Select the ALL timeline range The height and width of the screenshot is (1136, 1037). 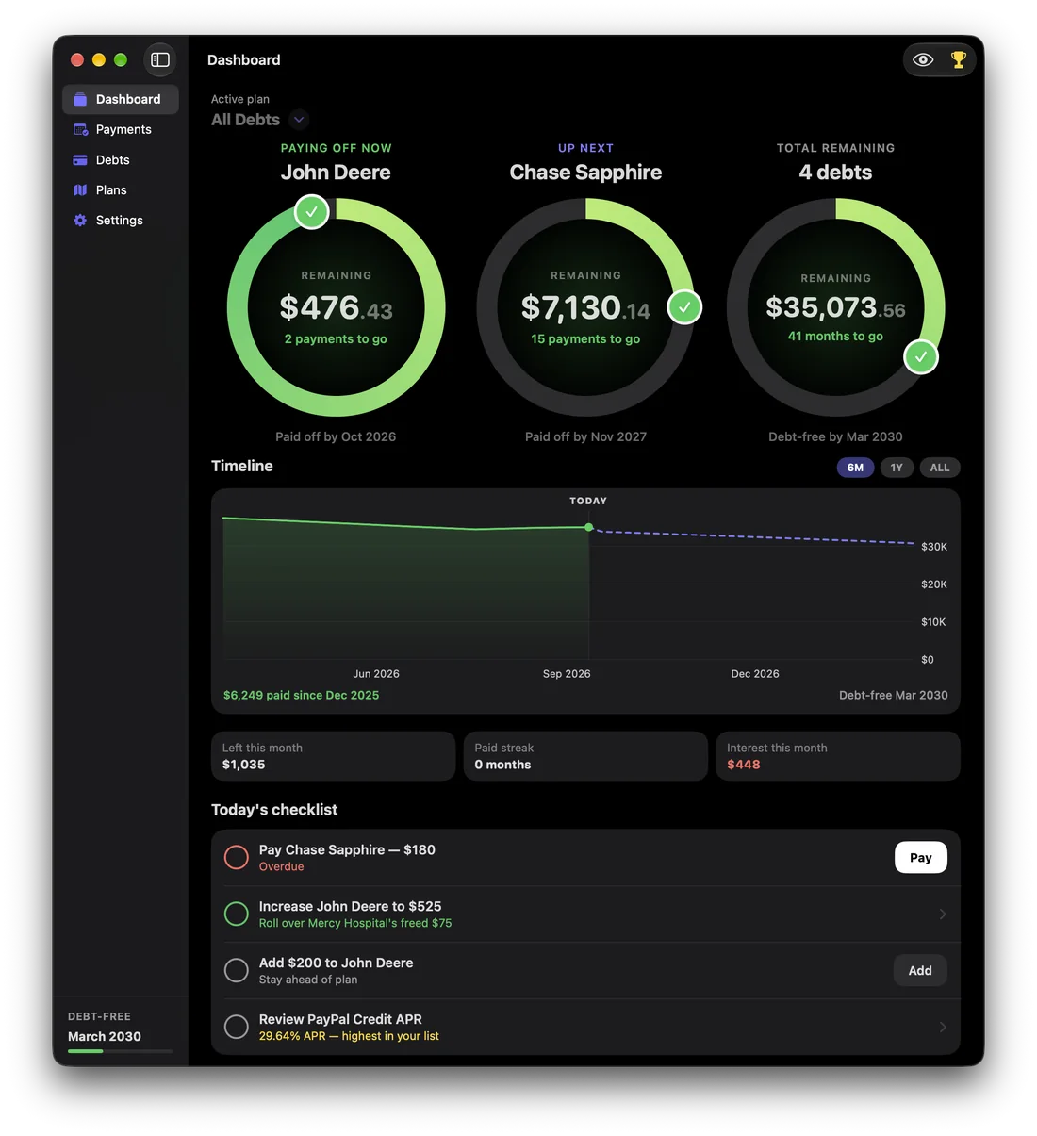pyautogui.click(x=940, y=468)
